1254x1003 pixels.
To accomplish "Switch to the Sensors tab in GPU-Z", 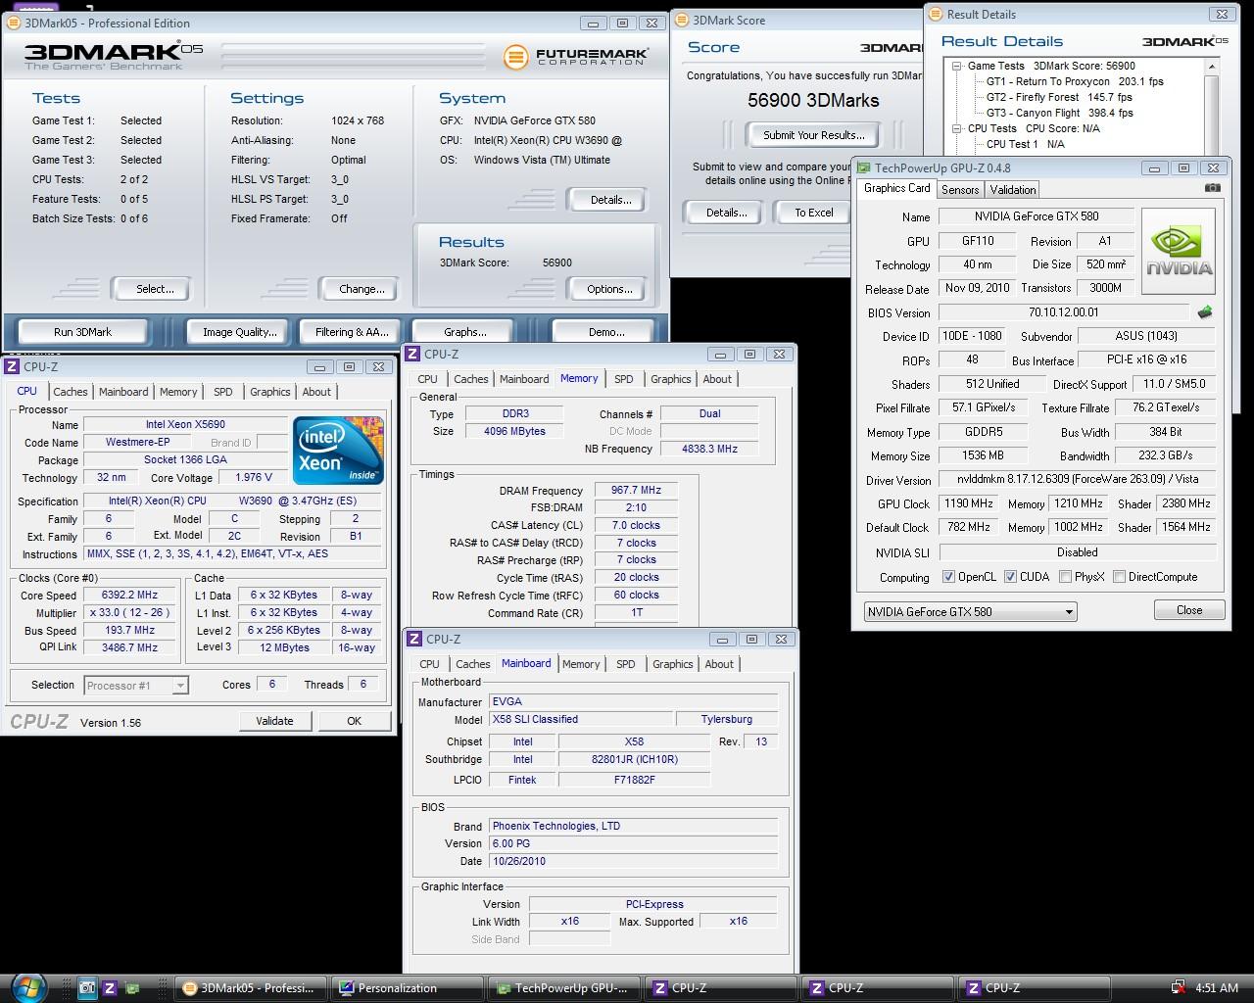I will click(x=960, y=190).
